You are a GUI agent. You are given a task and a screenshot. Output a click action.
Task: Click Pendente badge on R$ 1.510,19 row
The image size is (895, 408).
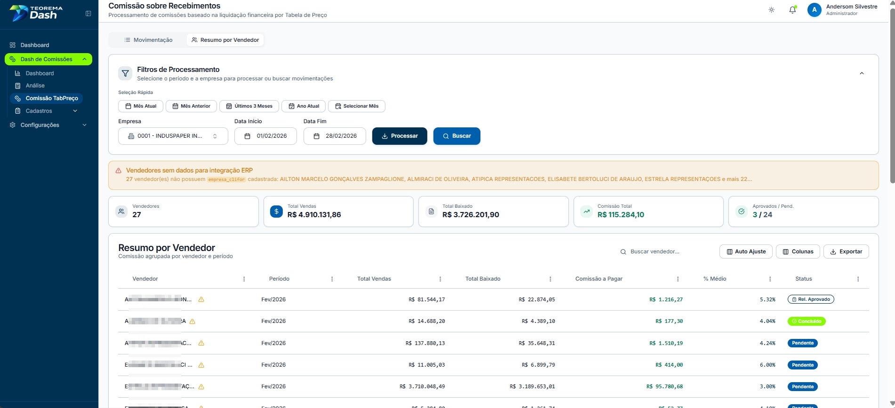coord(803,343)
